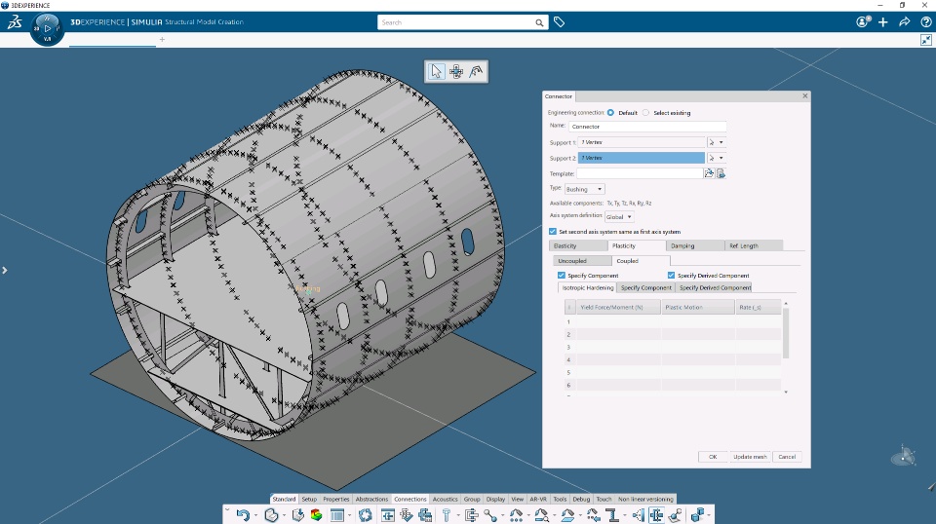Expand the dropdown arrow next to Undo
The width and height of the screenshot is (936, 524).
[255, 515]
